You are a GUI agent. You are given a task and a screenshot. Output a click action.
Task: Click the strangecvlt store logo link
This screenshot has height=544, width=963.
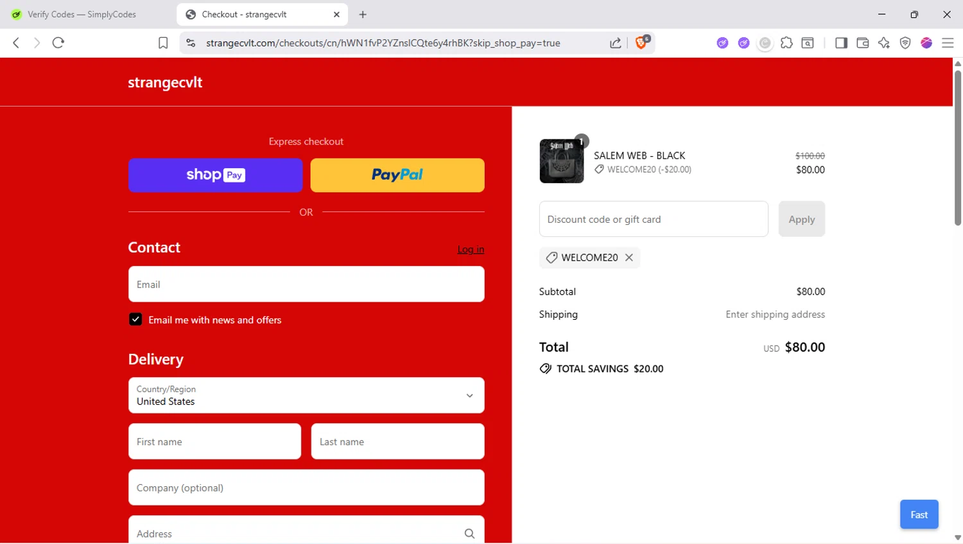(x=165, y=82)
